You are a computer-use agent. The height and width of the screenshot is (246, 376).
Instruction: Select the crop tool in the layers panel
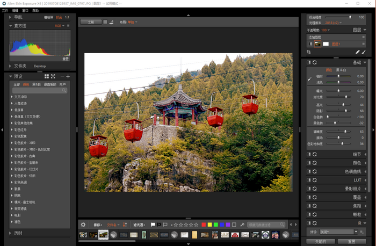[x=309, y=52]
